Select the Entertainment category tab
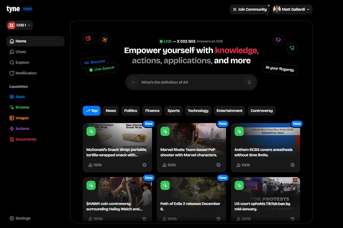The image size is (343, 228). [x=230, y=111]
